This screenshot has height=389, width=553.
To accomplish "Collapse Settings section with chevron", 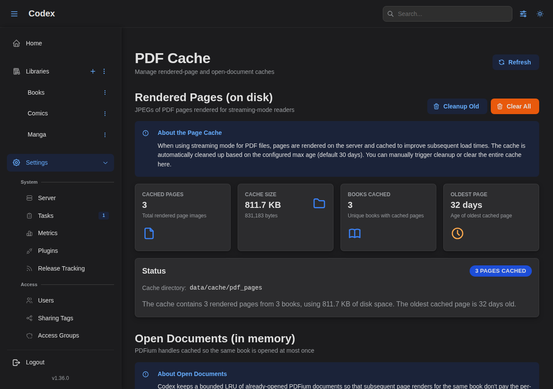I will (105, 163).
